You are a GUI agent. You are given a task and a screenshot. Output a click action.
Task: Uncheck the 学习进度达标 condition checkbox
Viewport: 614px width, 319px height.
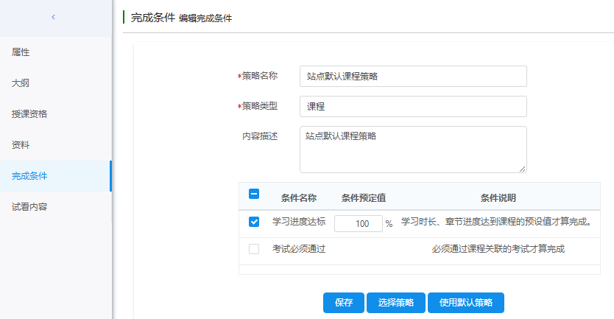(x=254, y=222)
